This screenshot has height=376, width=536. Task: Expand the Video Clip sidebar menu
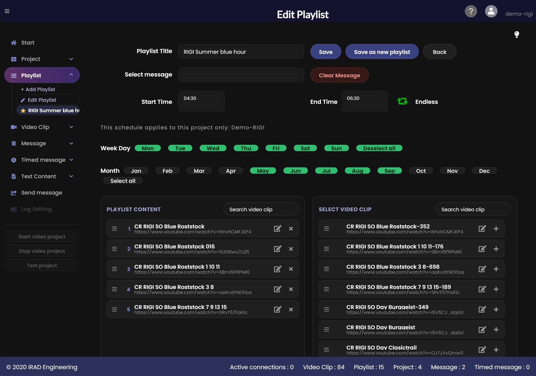point(42,127)
